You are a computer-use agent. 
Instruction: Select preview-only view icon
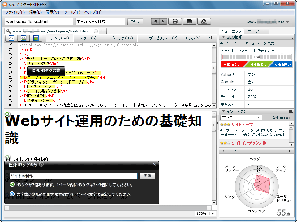point(36,38)
